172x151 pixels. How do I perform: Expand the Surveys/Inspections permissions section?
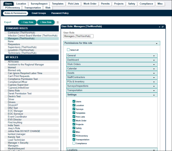click(x=112, y=86)
